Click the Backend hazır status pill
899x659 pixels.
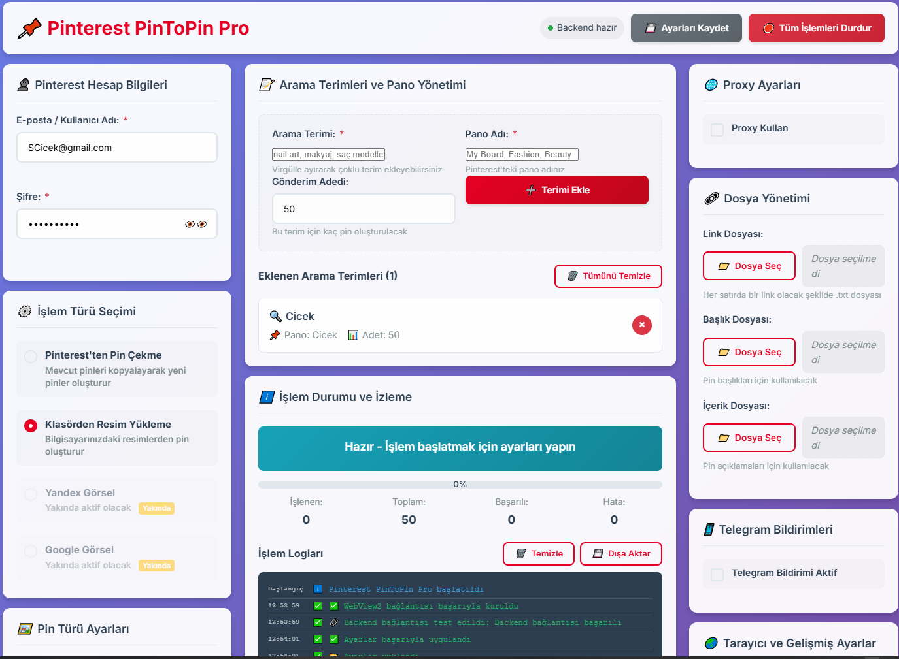tap(582, 28)
